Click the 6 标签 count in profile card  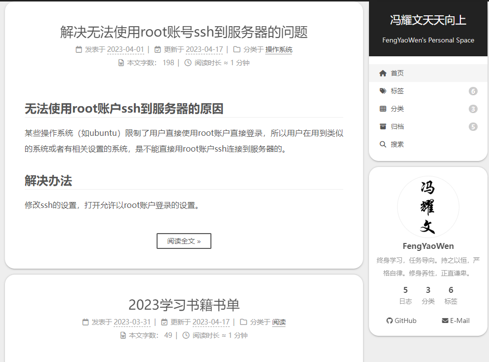pos(450,295)
